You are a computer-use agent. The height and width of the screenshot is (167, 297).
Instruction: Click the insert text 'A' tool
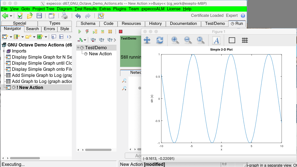[x=216, y=40]
